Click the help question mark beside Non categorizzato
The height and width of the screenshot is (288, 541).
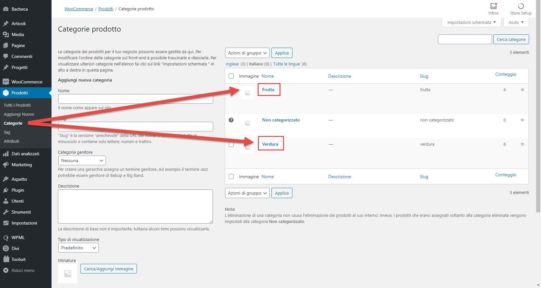click(231, 120)
